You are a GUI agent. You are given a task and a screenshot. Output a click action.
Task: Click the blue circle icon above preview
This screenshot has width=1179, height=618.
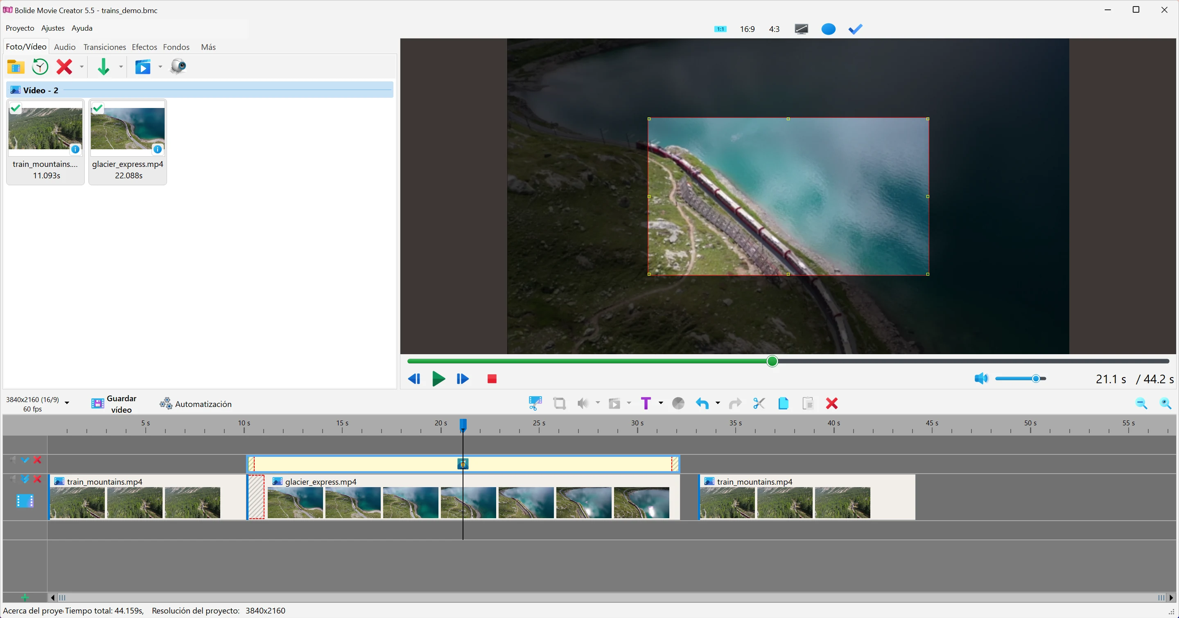point(829,29)
